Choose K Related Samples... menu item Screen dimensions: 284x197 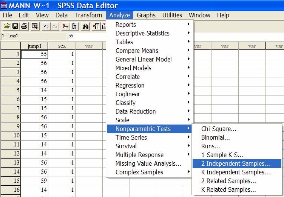click(x=237, y=189)
